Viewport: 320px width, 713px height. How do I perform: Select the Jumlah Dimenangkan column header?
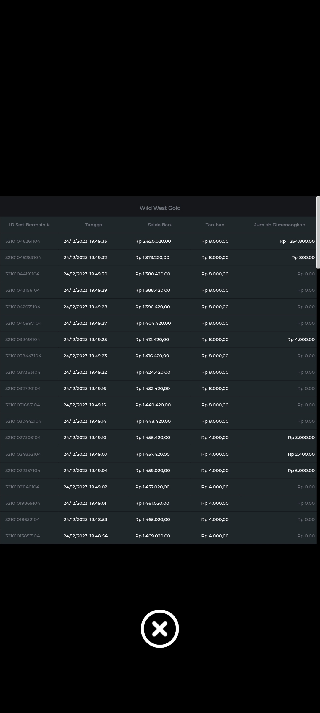point(279,225)
